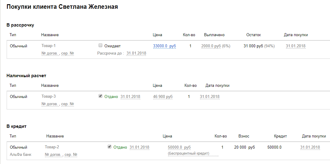Image resolution: width=330 pixels, height=164 pixels.
Task: Click № догов. under Товар-2
Action: coord(54,155)
